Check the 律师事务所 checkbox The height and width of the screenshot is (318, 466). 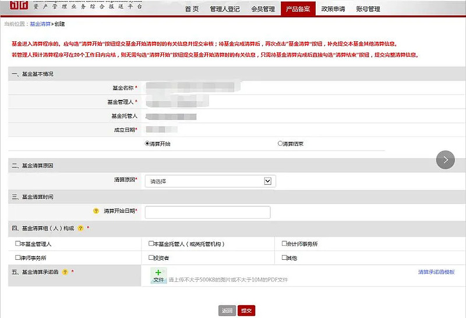pyautogui.click(x=17, y=258)
